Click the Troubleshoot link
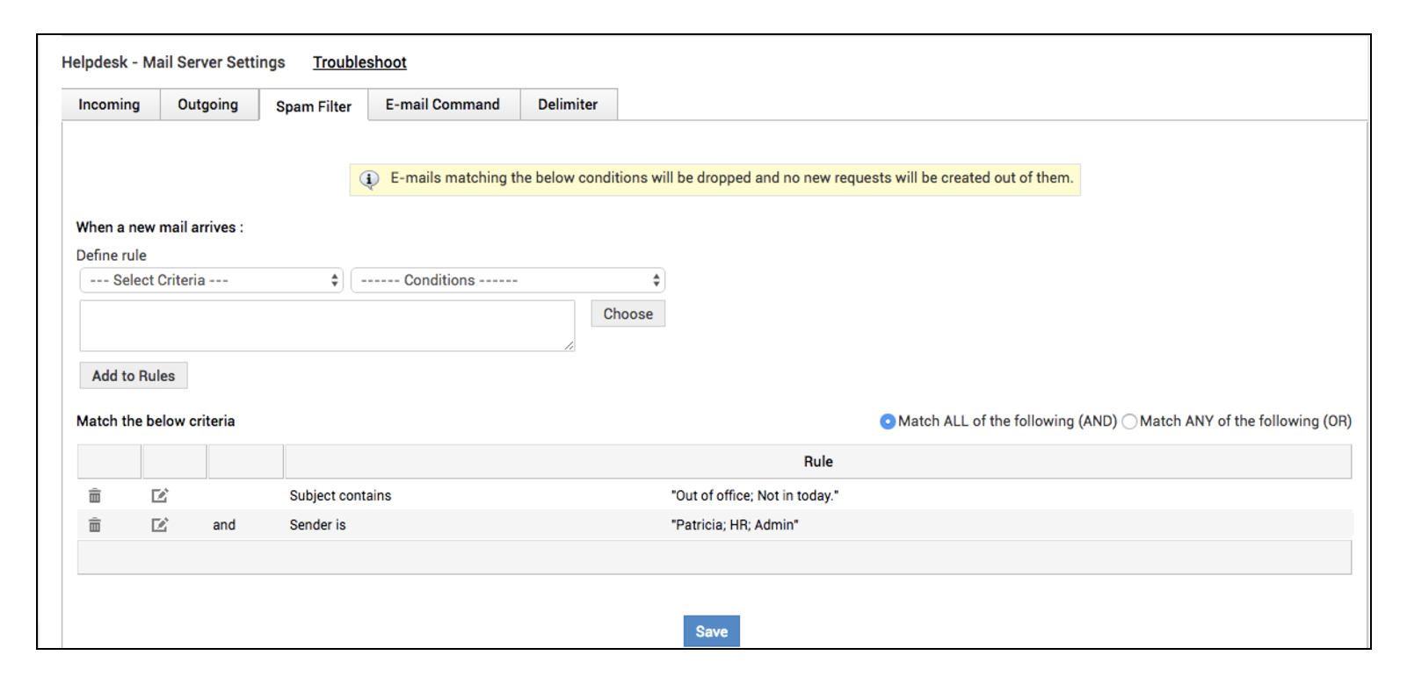Image resolution: width=1407 pixels, height=684 pixels. click(359, 62)
